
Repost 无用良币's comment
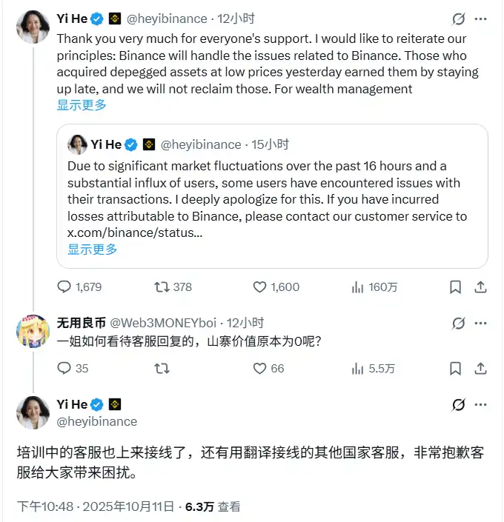click(x=162, y=368)
